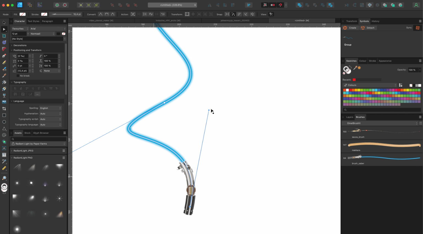
Task: Expand the Decorations section
Action: click(12, 45)
